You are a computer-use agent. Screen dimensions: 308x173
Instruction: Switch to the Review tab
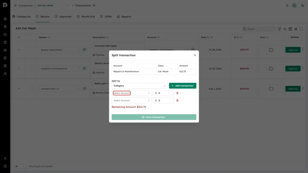click(43, 17)
